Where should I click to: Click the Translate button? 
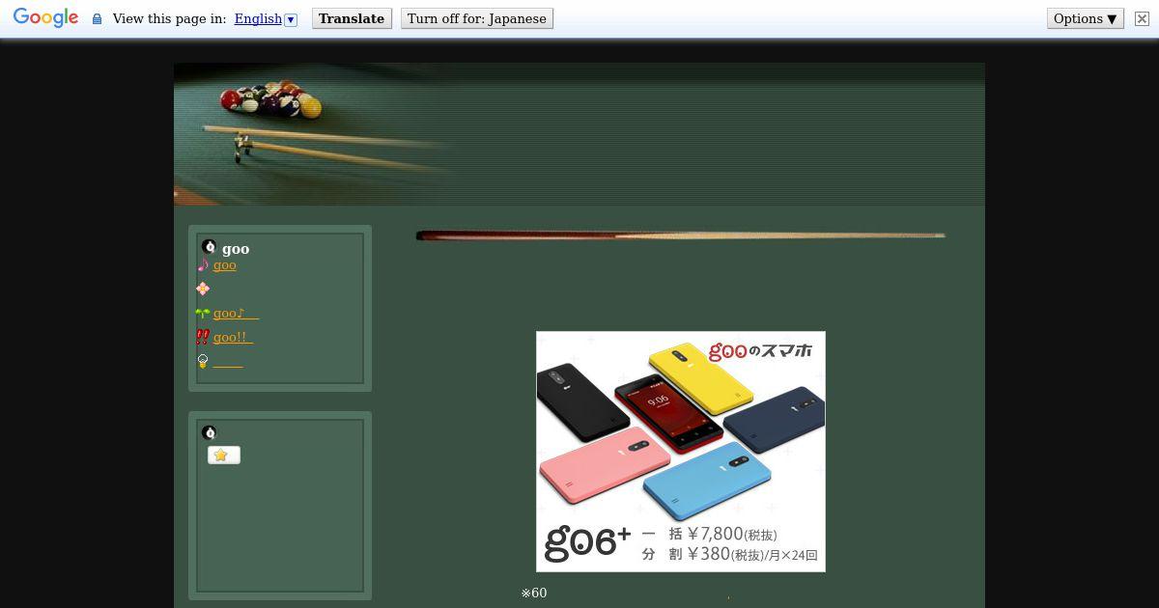352,18
